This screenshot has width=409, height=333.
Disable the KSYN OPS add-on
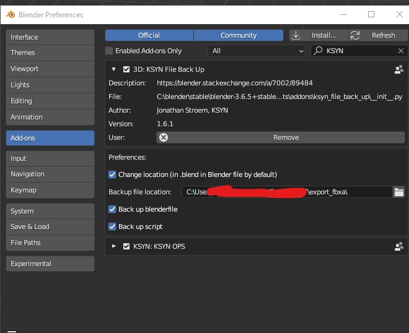pyautogui.click(x=126, y=246)
